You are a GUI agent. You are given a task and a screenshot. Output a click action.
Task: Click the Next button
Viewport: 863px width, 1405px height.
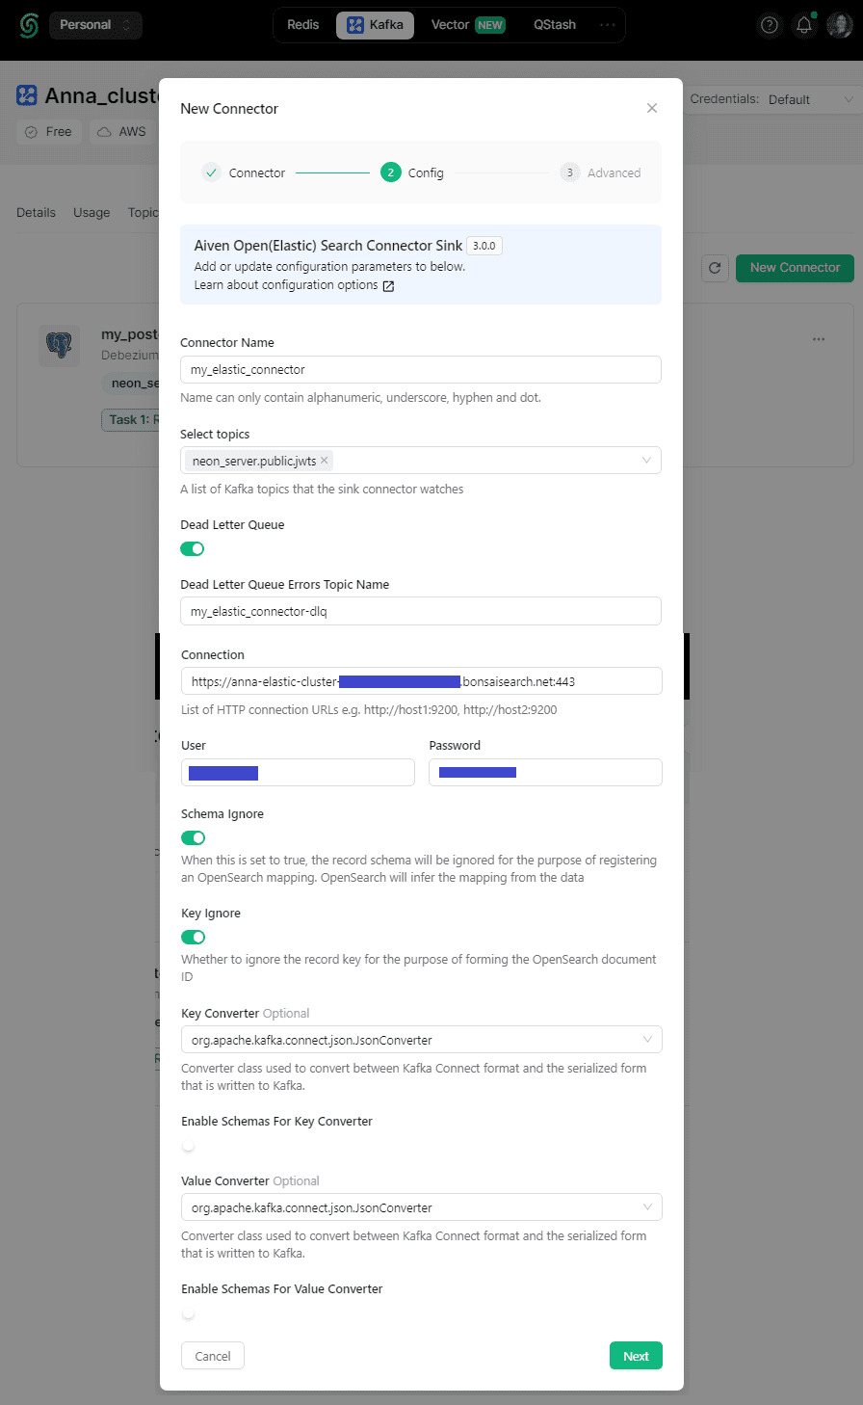pos(636,1356)
